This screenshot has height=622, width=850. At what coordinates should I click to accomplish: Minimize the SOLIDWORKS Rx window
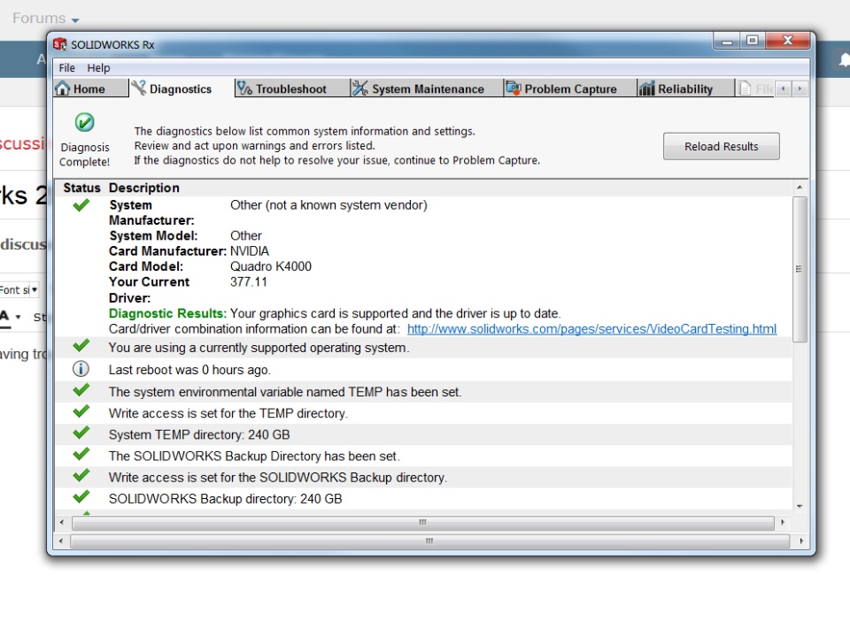[x=727, y=41]
